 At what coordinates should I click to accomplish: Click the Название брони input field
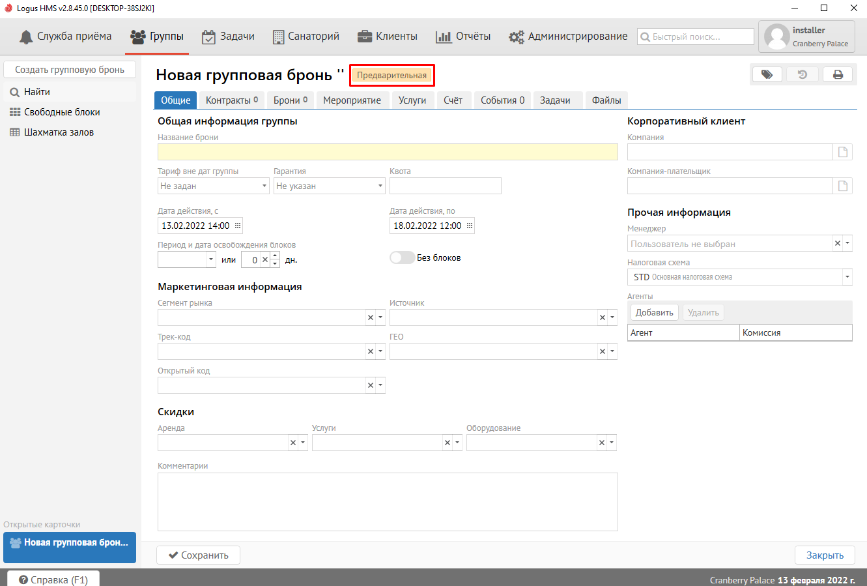387,152
